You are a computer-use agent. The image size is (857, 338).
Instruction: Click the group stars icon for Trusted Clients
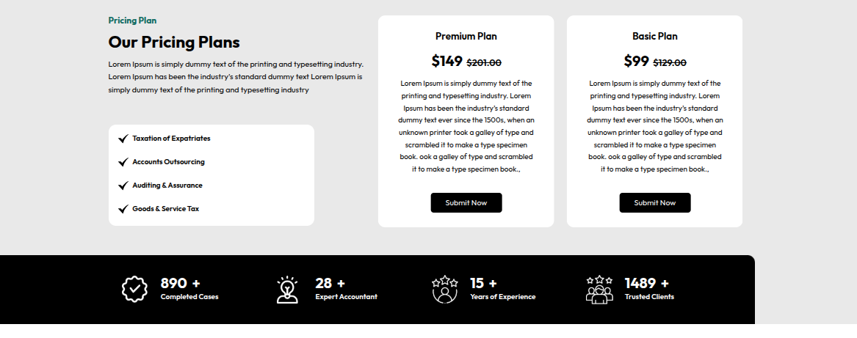point(599,289)
